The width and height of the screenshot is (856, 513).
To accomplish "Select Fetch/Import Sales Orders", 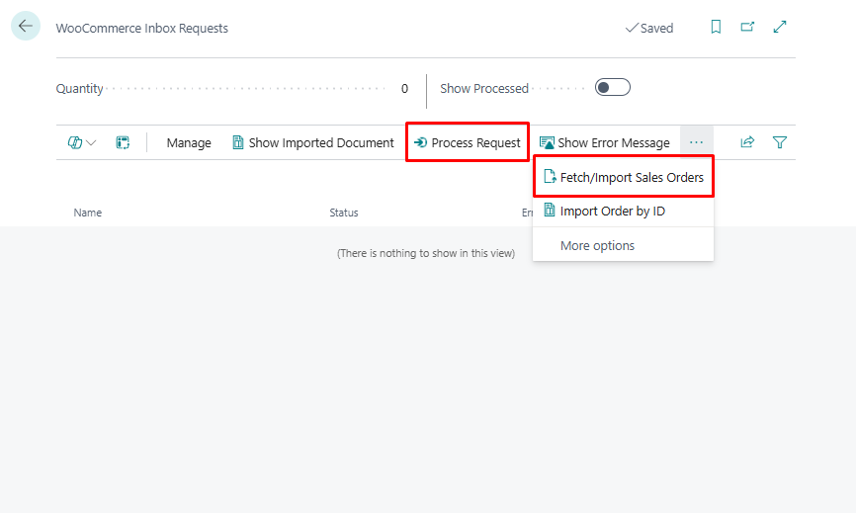I will click(624, 177).
